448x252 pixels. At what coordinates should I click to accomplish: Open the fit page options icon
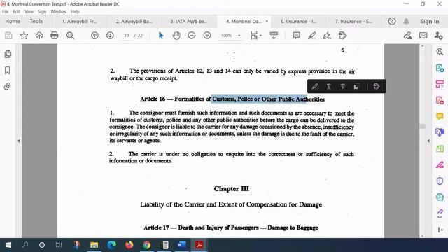(255, 36)
